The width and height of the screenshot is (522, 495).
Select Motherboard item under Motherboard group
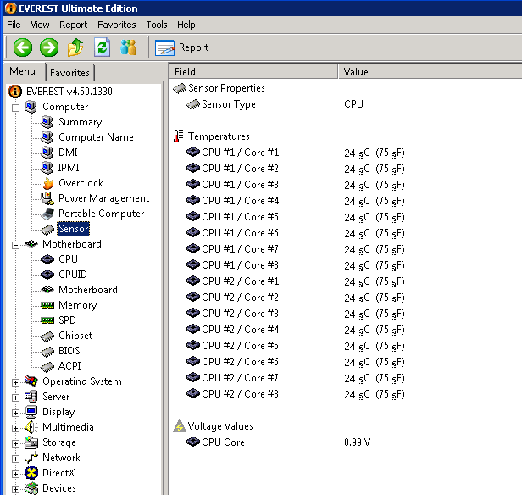tap(88, 290)
